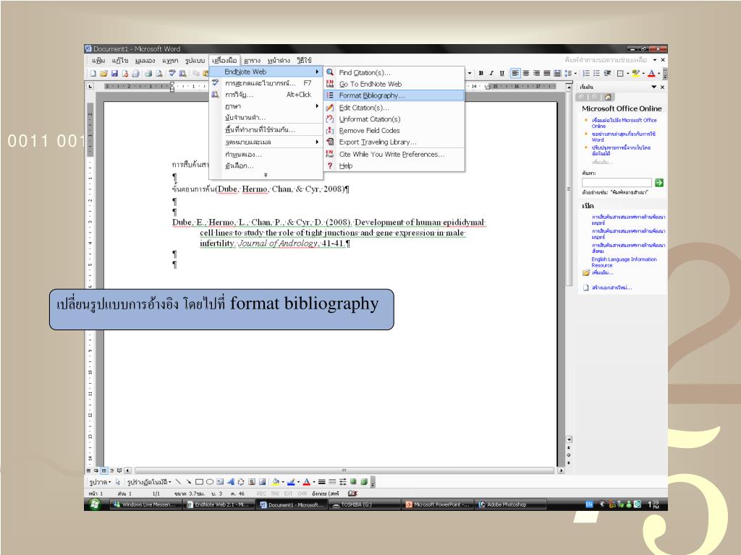Click the green search Go arrow button
The image size is (741, 555).
click(659, 183)
